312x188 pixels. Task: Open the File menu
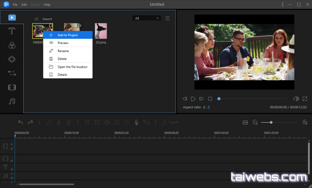[x=15, y=5]
